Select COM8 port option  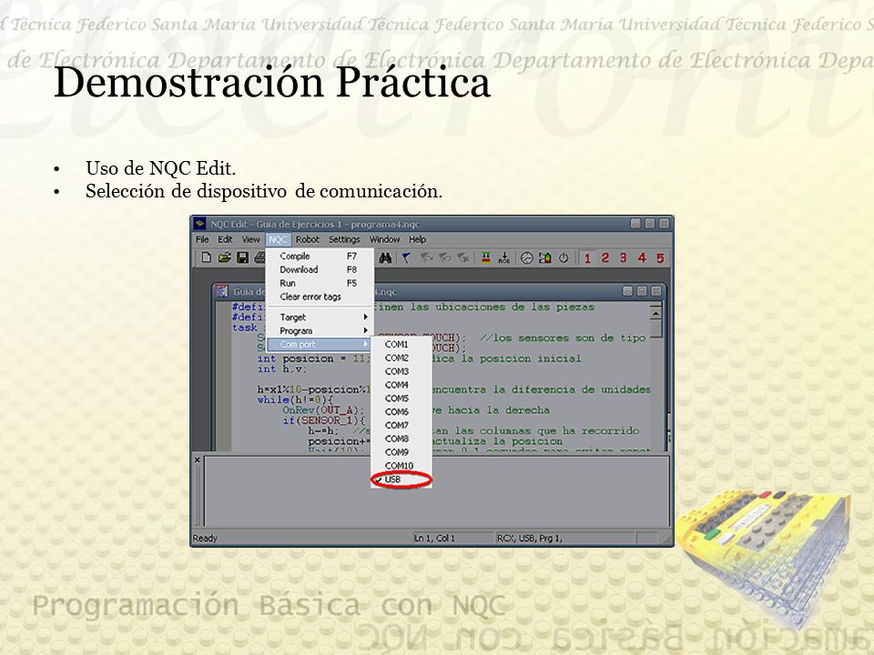point(401,438)
